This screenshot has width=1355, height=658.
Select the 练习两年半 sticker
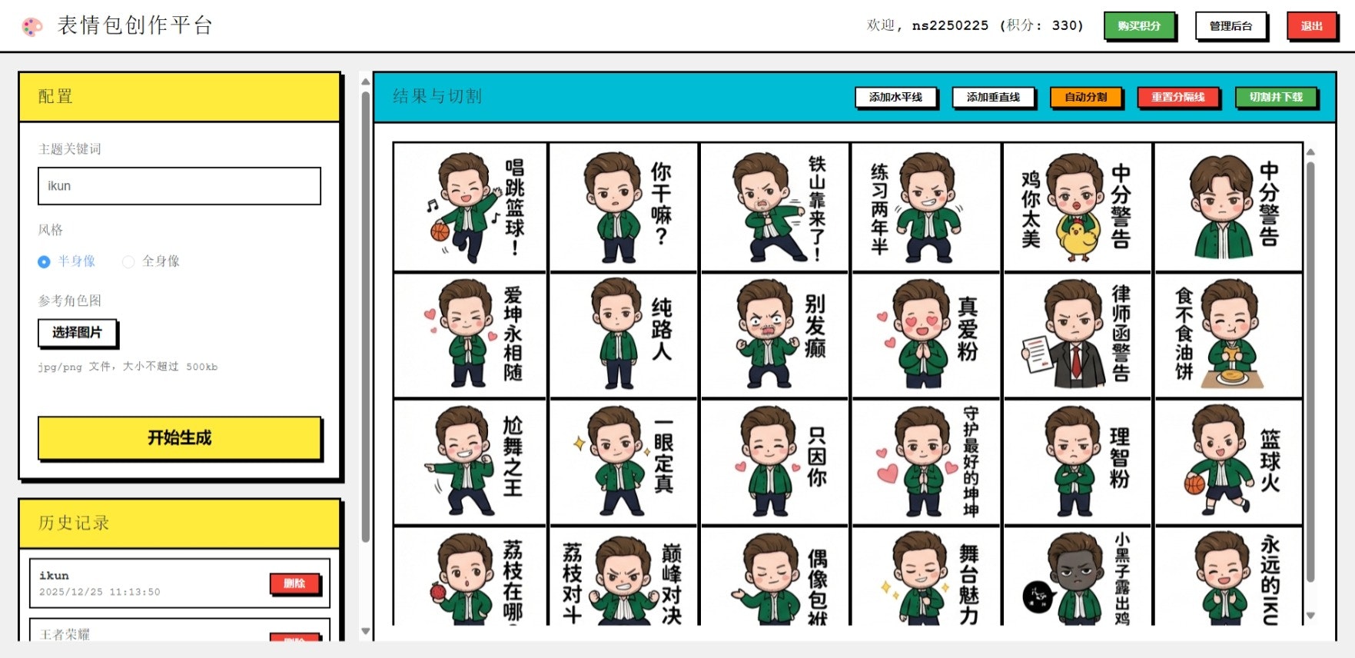(926, 207)
